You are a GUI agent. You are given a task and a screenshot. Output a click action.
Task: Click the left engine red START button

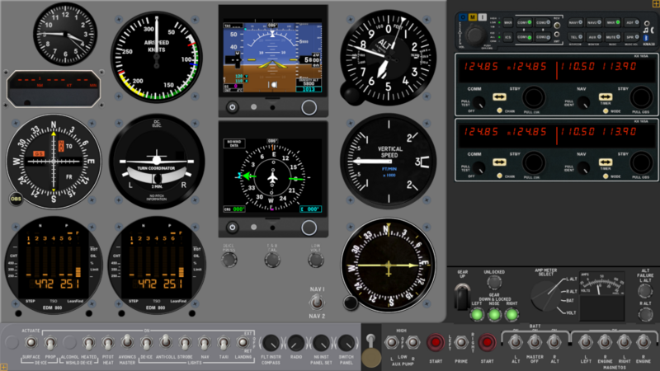tap(436, 342)
